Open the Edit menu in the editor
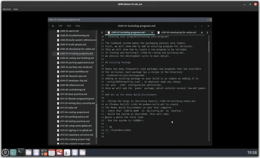Viewport: 260px width, 158px height. click(x=69, y=26)
